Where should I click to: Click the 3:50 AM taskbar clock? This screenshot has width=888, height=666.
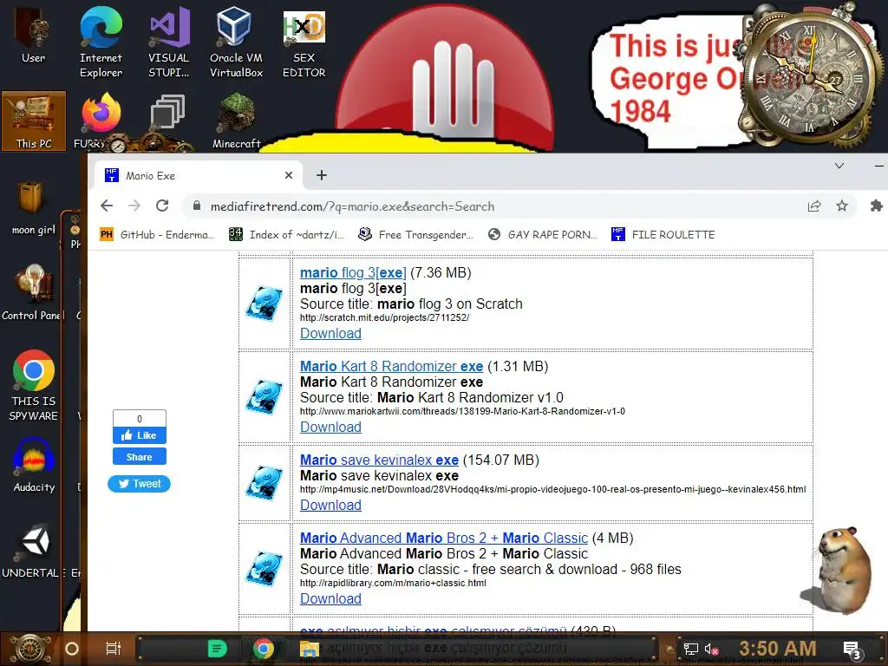click(778, 649)
